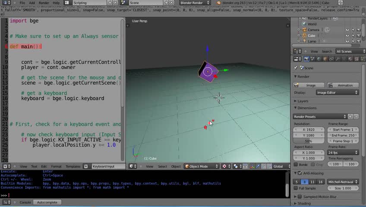Enable the Full Sample checkbox
This screenshot has height=207, width=366.
pos(296,188)
